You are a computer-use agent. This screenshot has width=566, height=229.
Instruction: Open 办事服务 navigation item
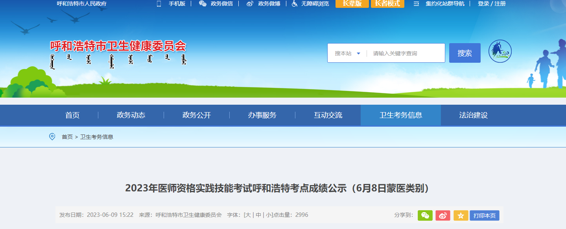coord(262,115)
